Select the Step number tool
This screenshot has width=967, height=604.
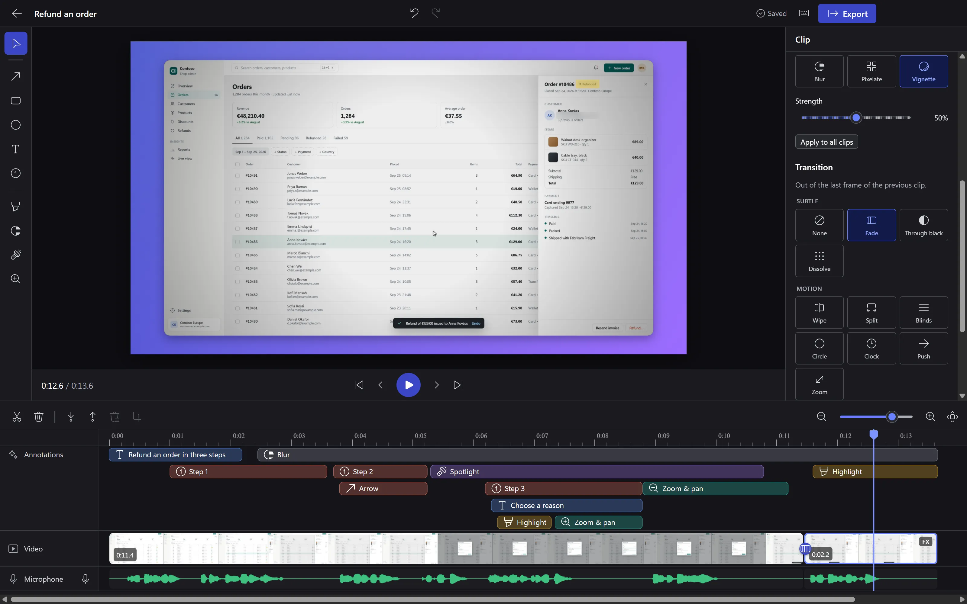tap(16, 173)
